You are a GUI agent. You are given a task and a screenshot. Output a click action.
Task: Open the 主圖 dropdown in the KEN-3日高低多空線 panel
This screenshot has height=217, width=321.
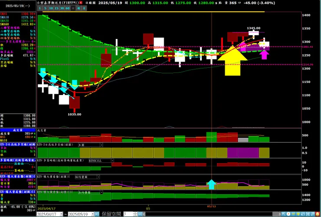click(x=102, y=145)
